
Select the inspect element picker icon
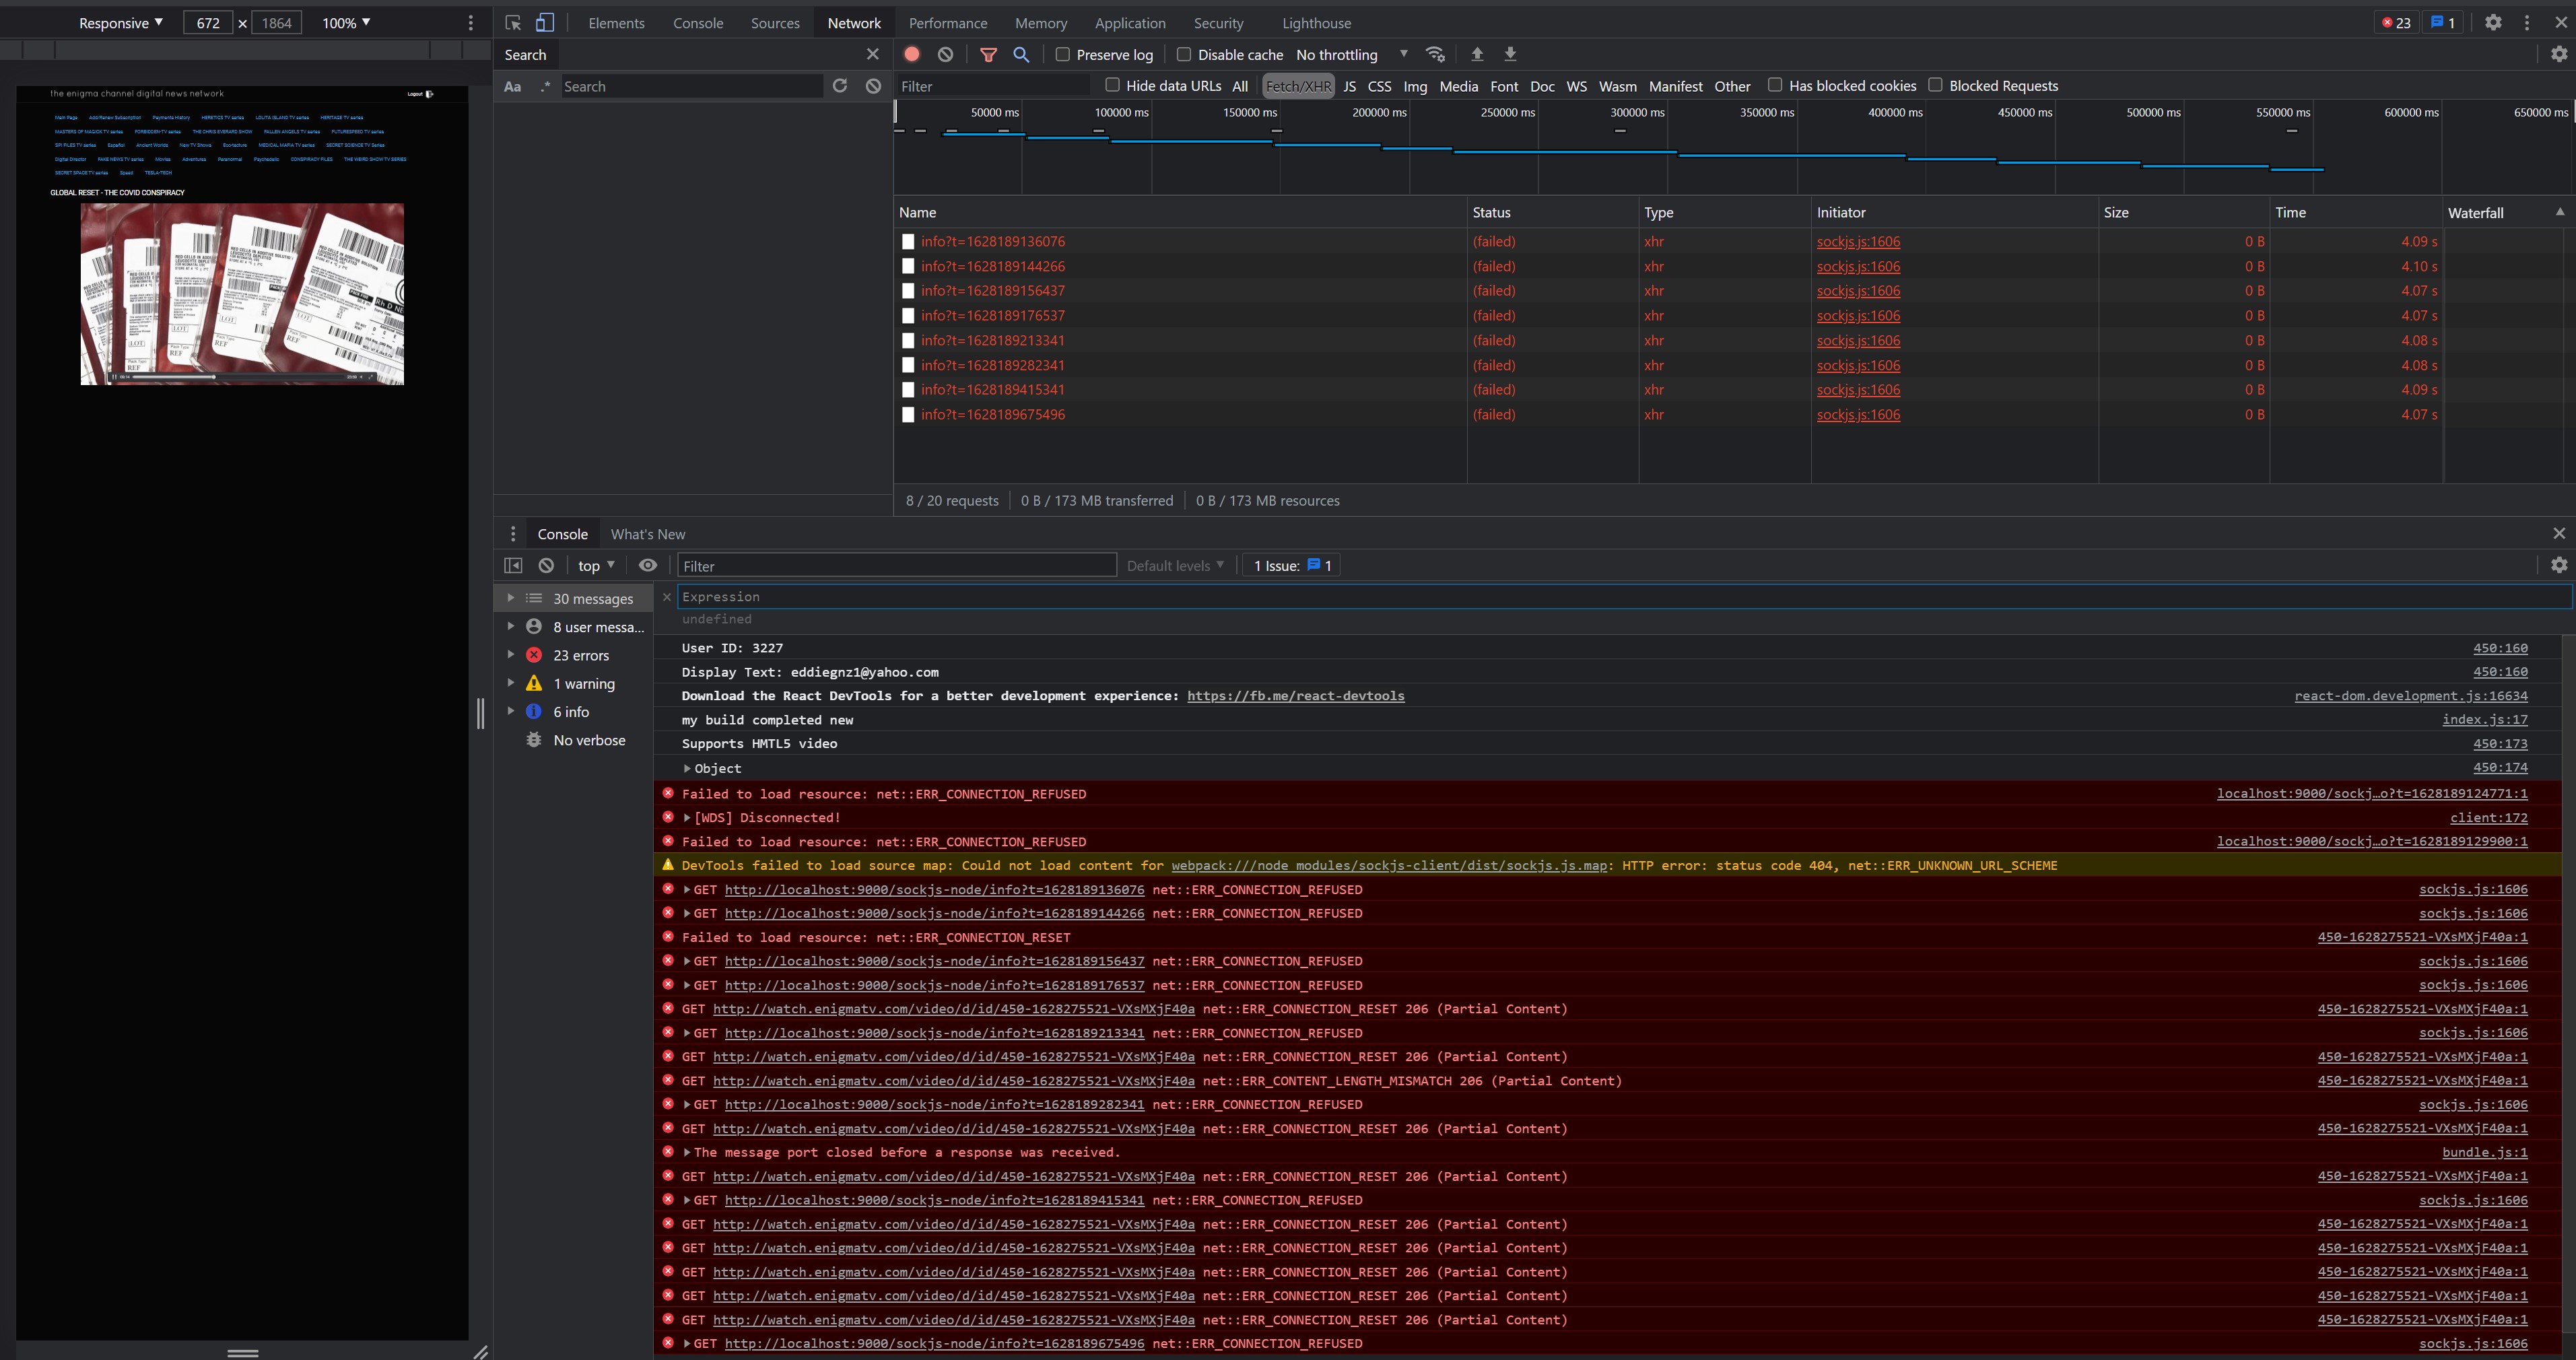pos(513,22)
